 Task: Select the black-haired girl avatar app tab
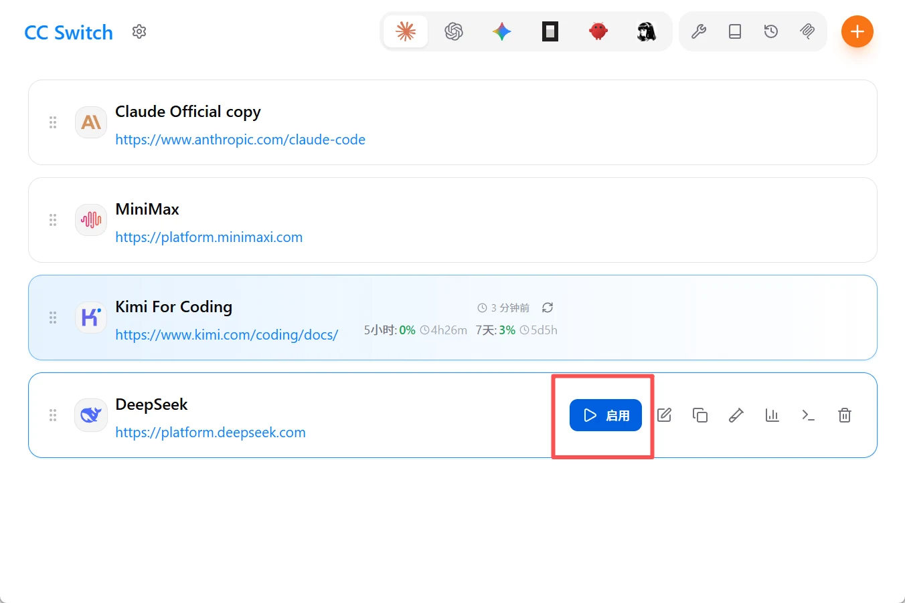pyautogui.click(x=647, y=31)
